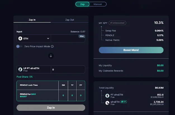Click the My Claimable Rewards $0.00 value
This screenshot has width=175, height=115.
tap(160, 71)
